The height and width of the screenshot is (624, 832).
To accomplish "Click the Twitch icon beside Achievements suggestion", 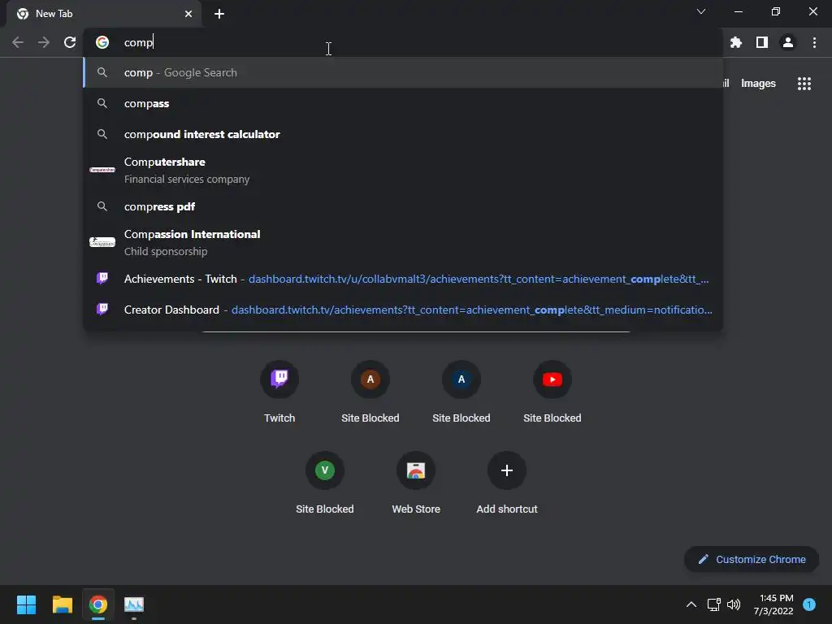I will (102, 279).
